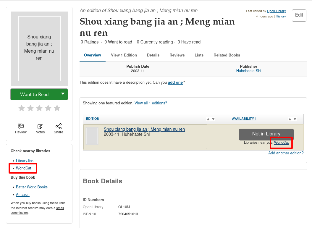Sort Availability column ascending arrow
The width and height of the screenshot is (312, 228).
(290, 119)
